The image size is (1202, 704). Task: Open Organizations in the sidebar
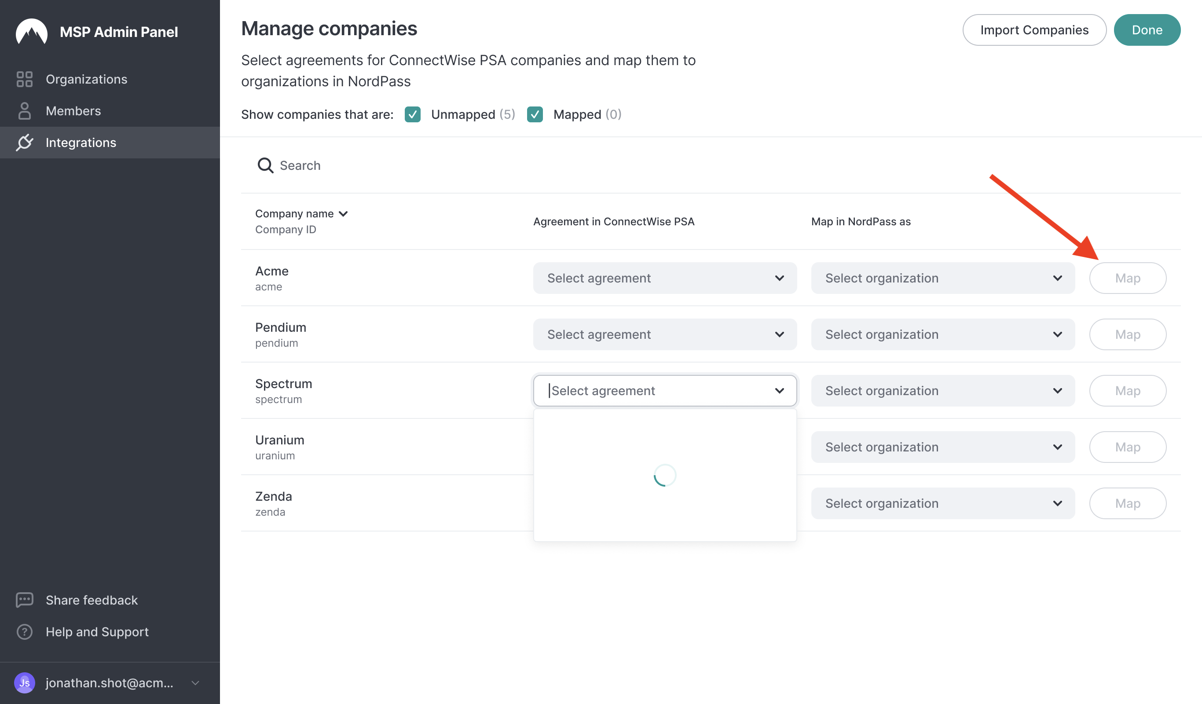pos(110,79)
